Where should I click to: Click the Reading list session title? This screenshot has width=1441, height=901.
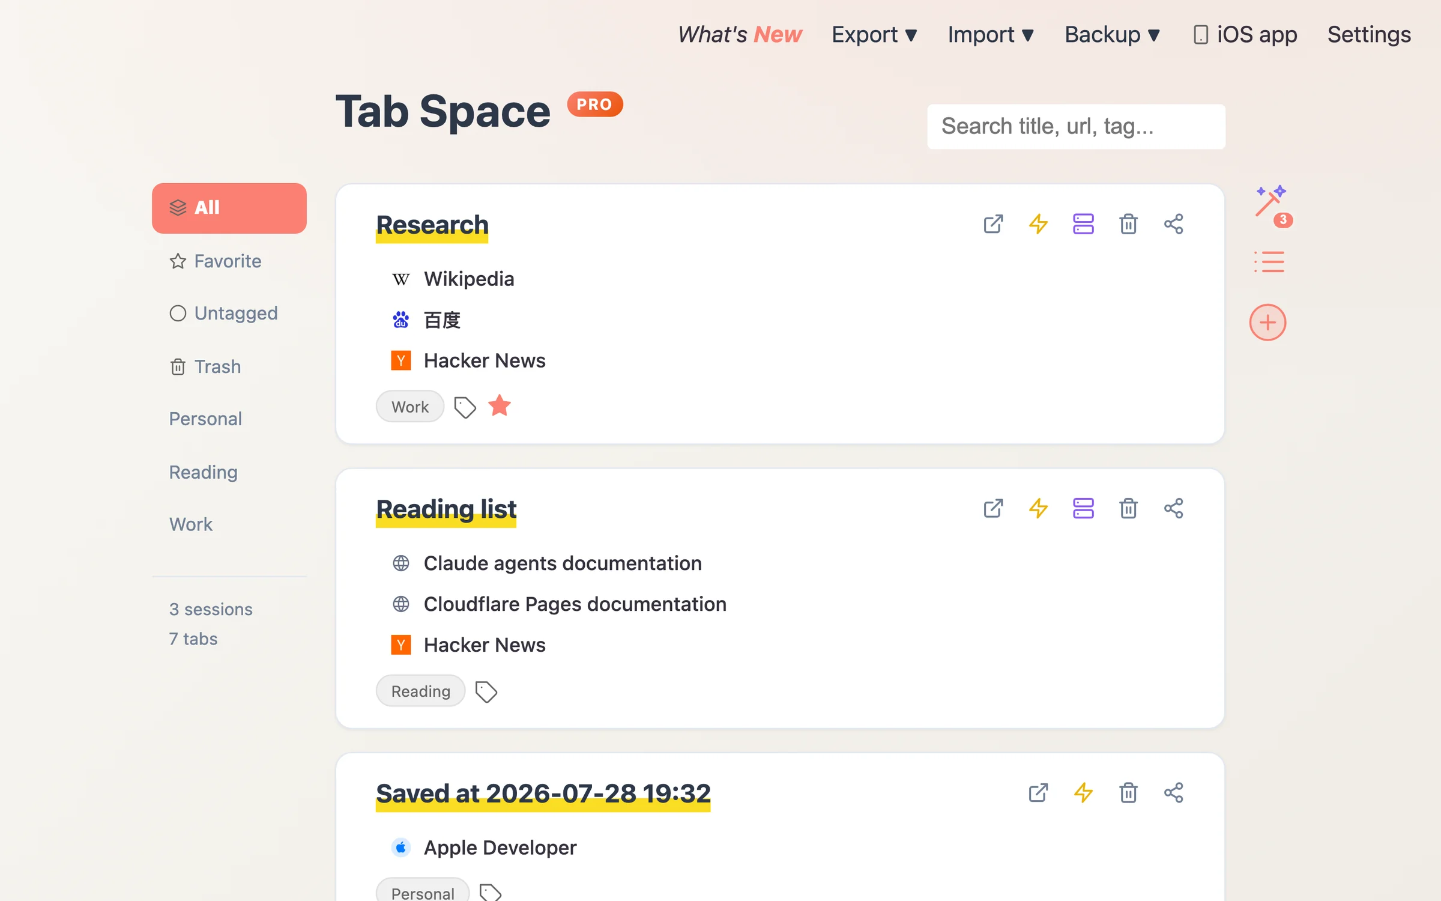click(446, 509)
